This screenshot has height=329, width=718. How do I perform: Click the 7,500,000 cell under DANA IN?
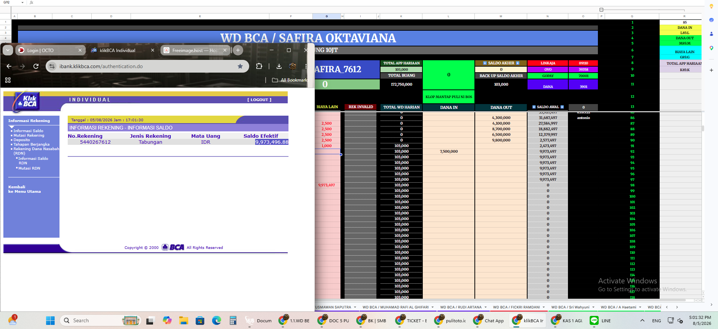pyautogui.click(x=449, y=152)
